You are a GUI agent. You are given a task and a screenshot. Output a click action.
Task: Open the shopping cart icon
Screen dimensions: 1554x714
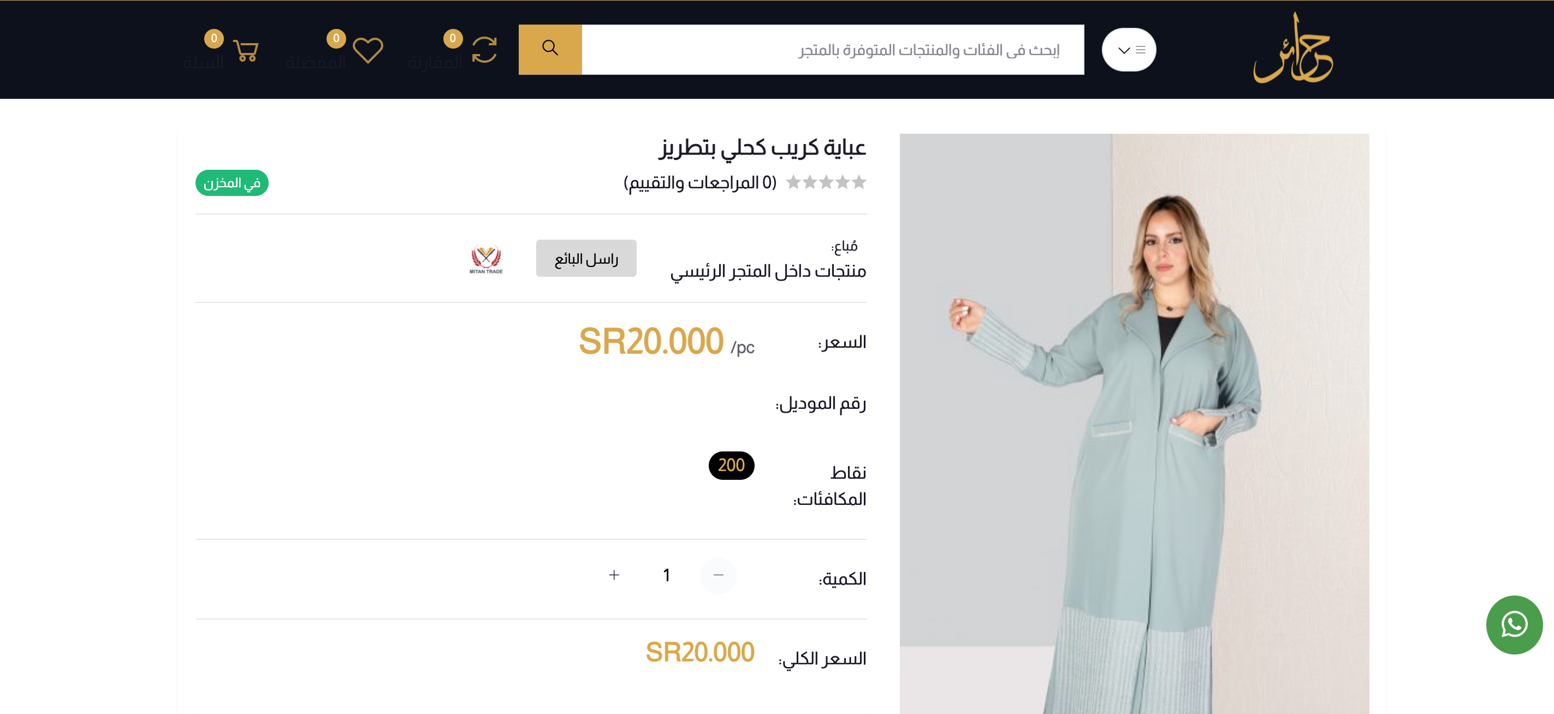(x=246, y=51)
